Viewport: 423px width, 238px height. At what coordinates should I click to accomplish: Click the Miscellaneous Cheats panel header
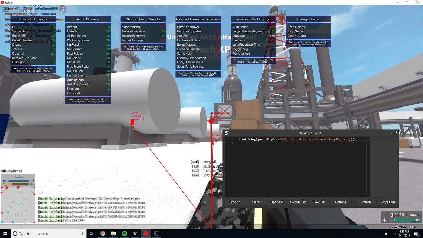click(x=198, y=19)
